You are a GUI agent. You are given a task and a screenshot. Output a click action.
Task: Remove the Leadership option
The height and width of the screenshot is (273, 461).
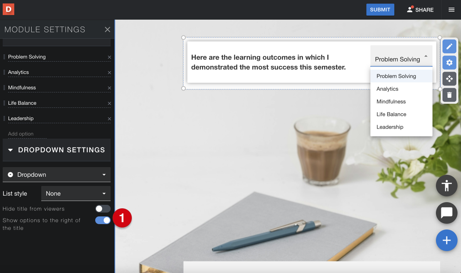(x=109, y=119)
